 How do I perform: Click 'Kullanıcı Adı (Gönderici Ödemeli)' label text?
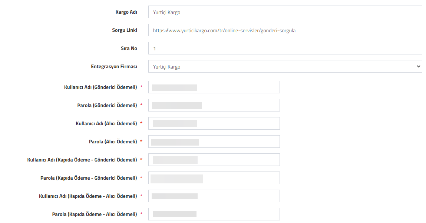100,87
